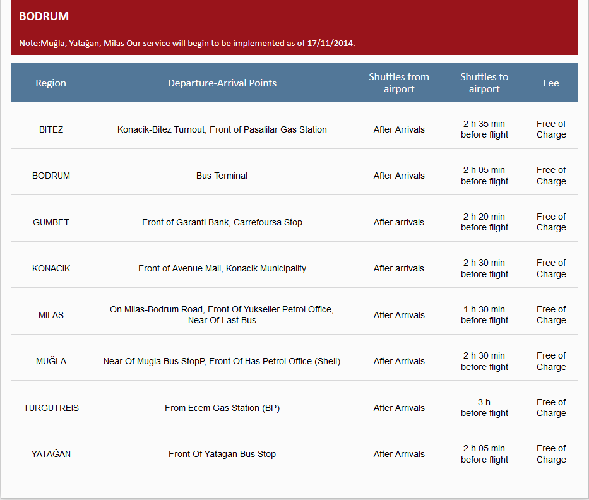589x500 pixels.
Task: Select the MİLAS region cell
Action: pyautogui.click(x=51, y=315)
